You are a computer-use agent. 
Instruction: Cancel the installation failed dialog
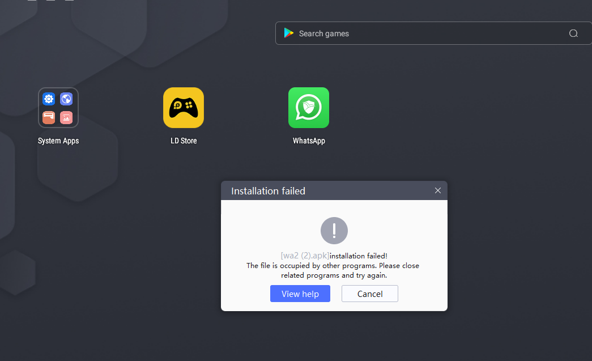click(370, 294)
